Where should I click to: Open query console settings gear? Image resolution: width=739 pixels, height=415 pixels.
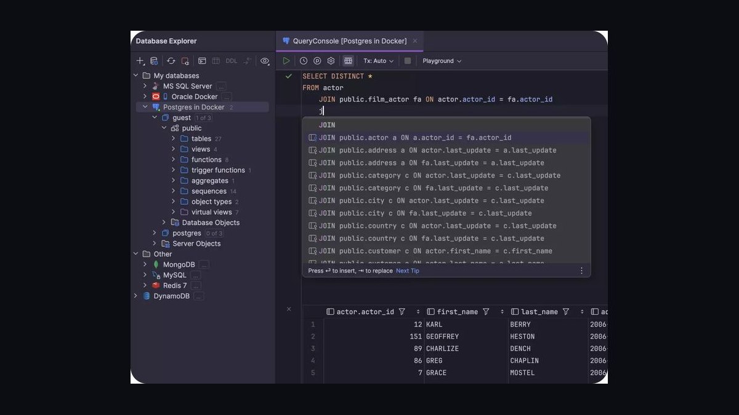click(x=331, y=61)
